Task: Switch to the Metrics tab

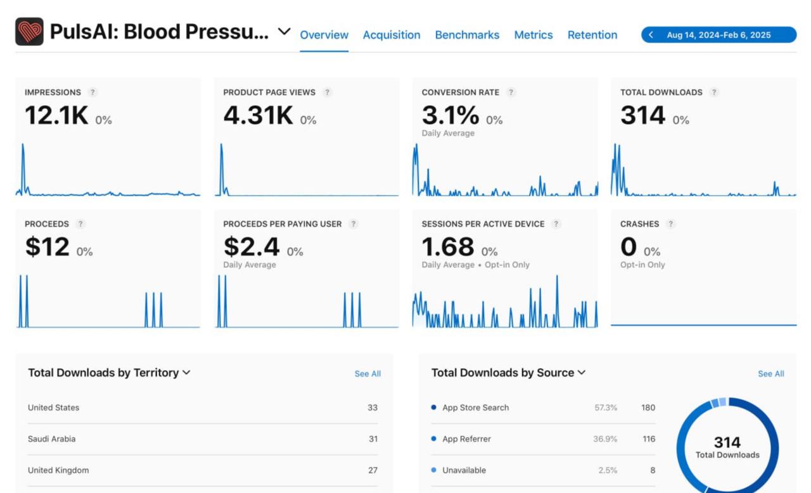Action: pyautogui.click(x=533, y=35)
